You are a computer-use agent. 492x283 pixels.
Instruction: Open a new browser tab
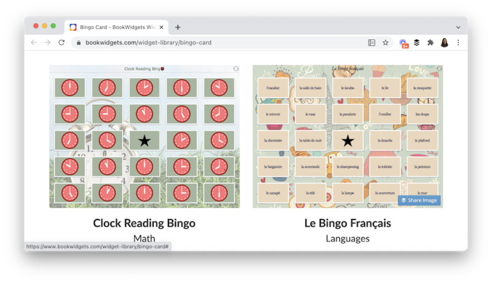[x=178, y=27]
